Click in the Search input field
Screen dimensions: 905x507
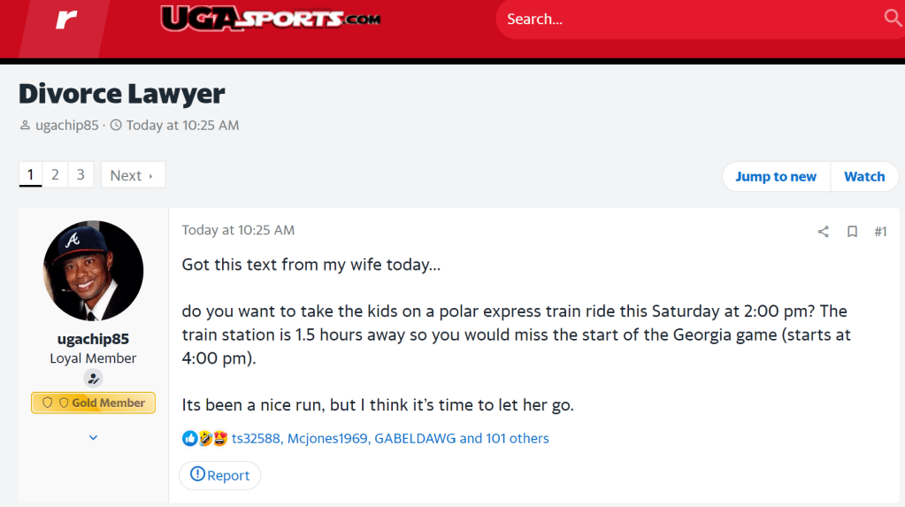point(690,19)
